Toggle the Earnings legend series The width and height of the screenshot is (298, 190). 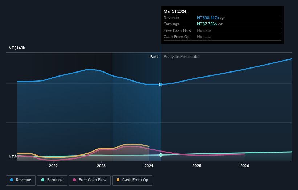click(x=52, y=180)
